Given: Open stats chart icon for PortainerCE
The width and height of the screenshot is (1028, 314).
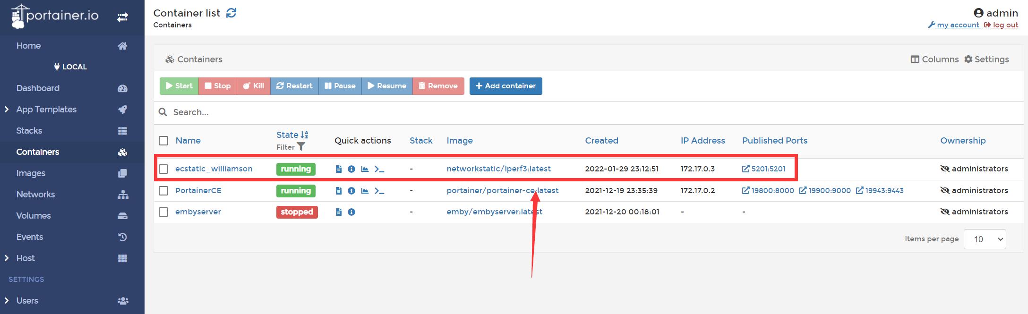Looking at the screenshot, I should click(x=365, y=191).
